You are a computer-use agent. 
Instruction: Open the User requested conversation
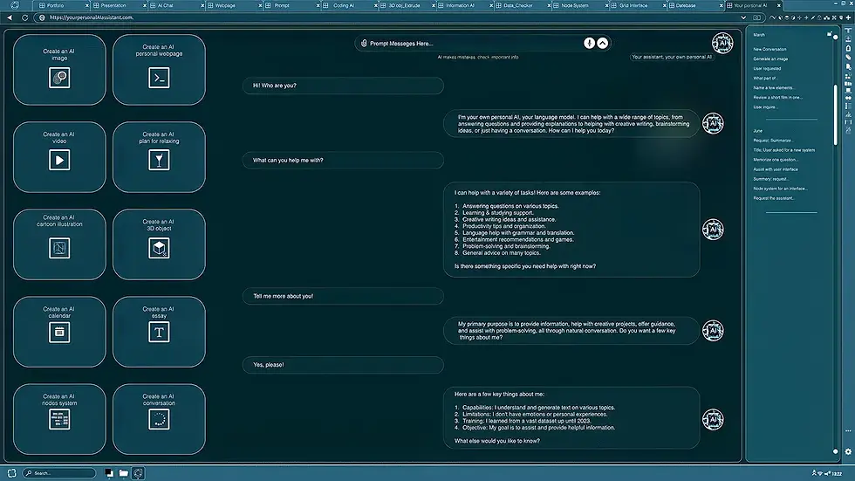(767, 69)
